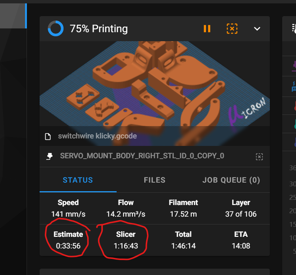Image resolution: width=296 pixels, height=275 pixels.
Task: Open the JOB QUEUE (0) tab
Action: pyautogui.click(x=231, y=180)
